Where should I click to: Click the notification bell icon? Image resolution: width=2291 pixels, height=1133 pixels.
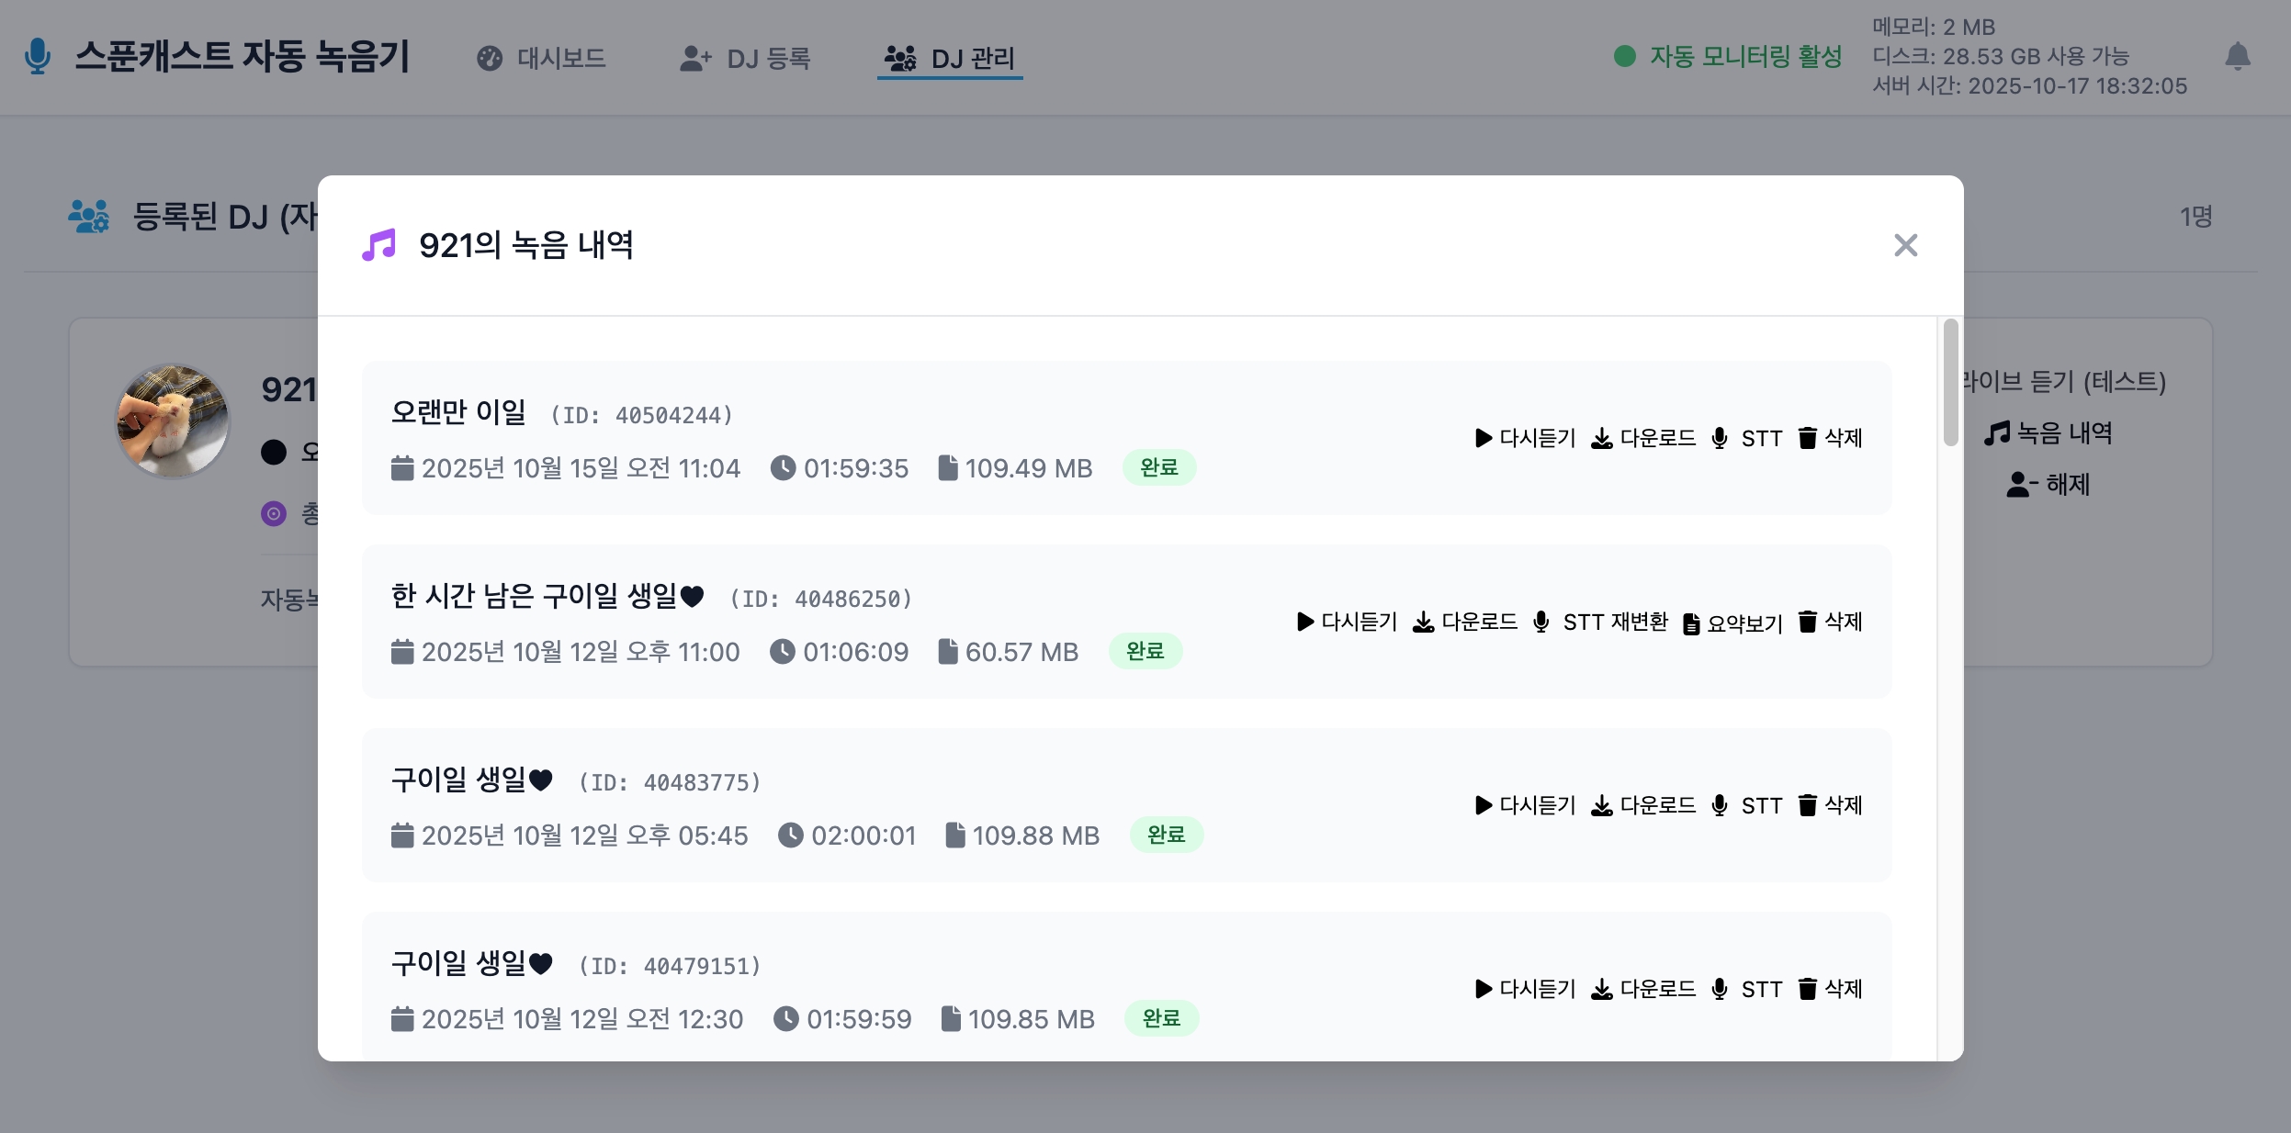[x=2237, y=57]
